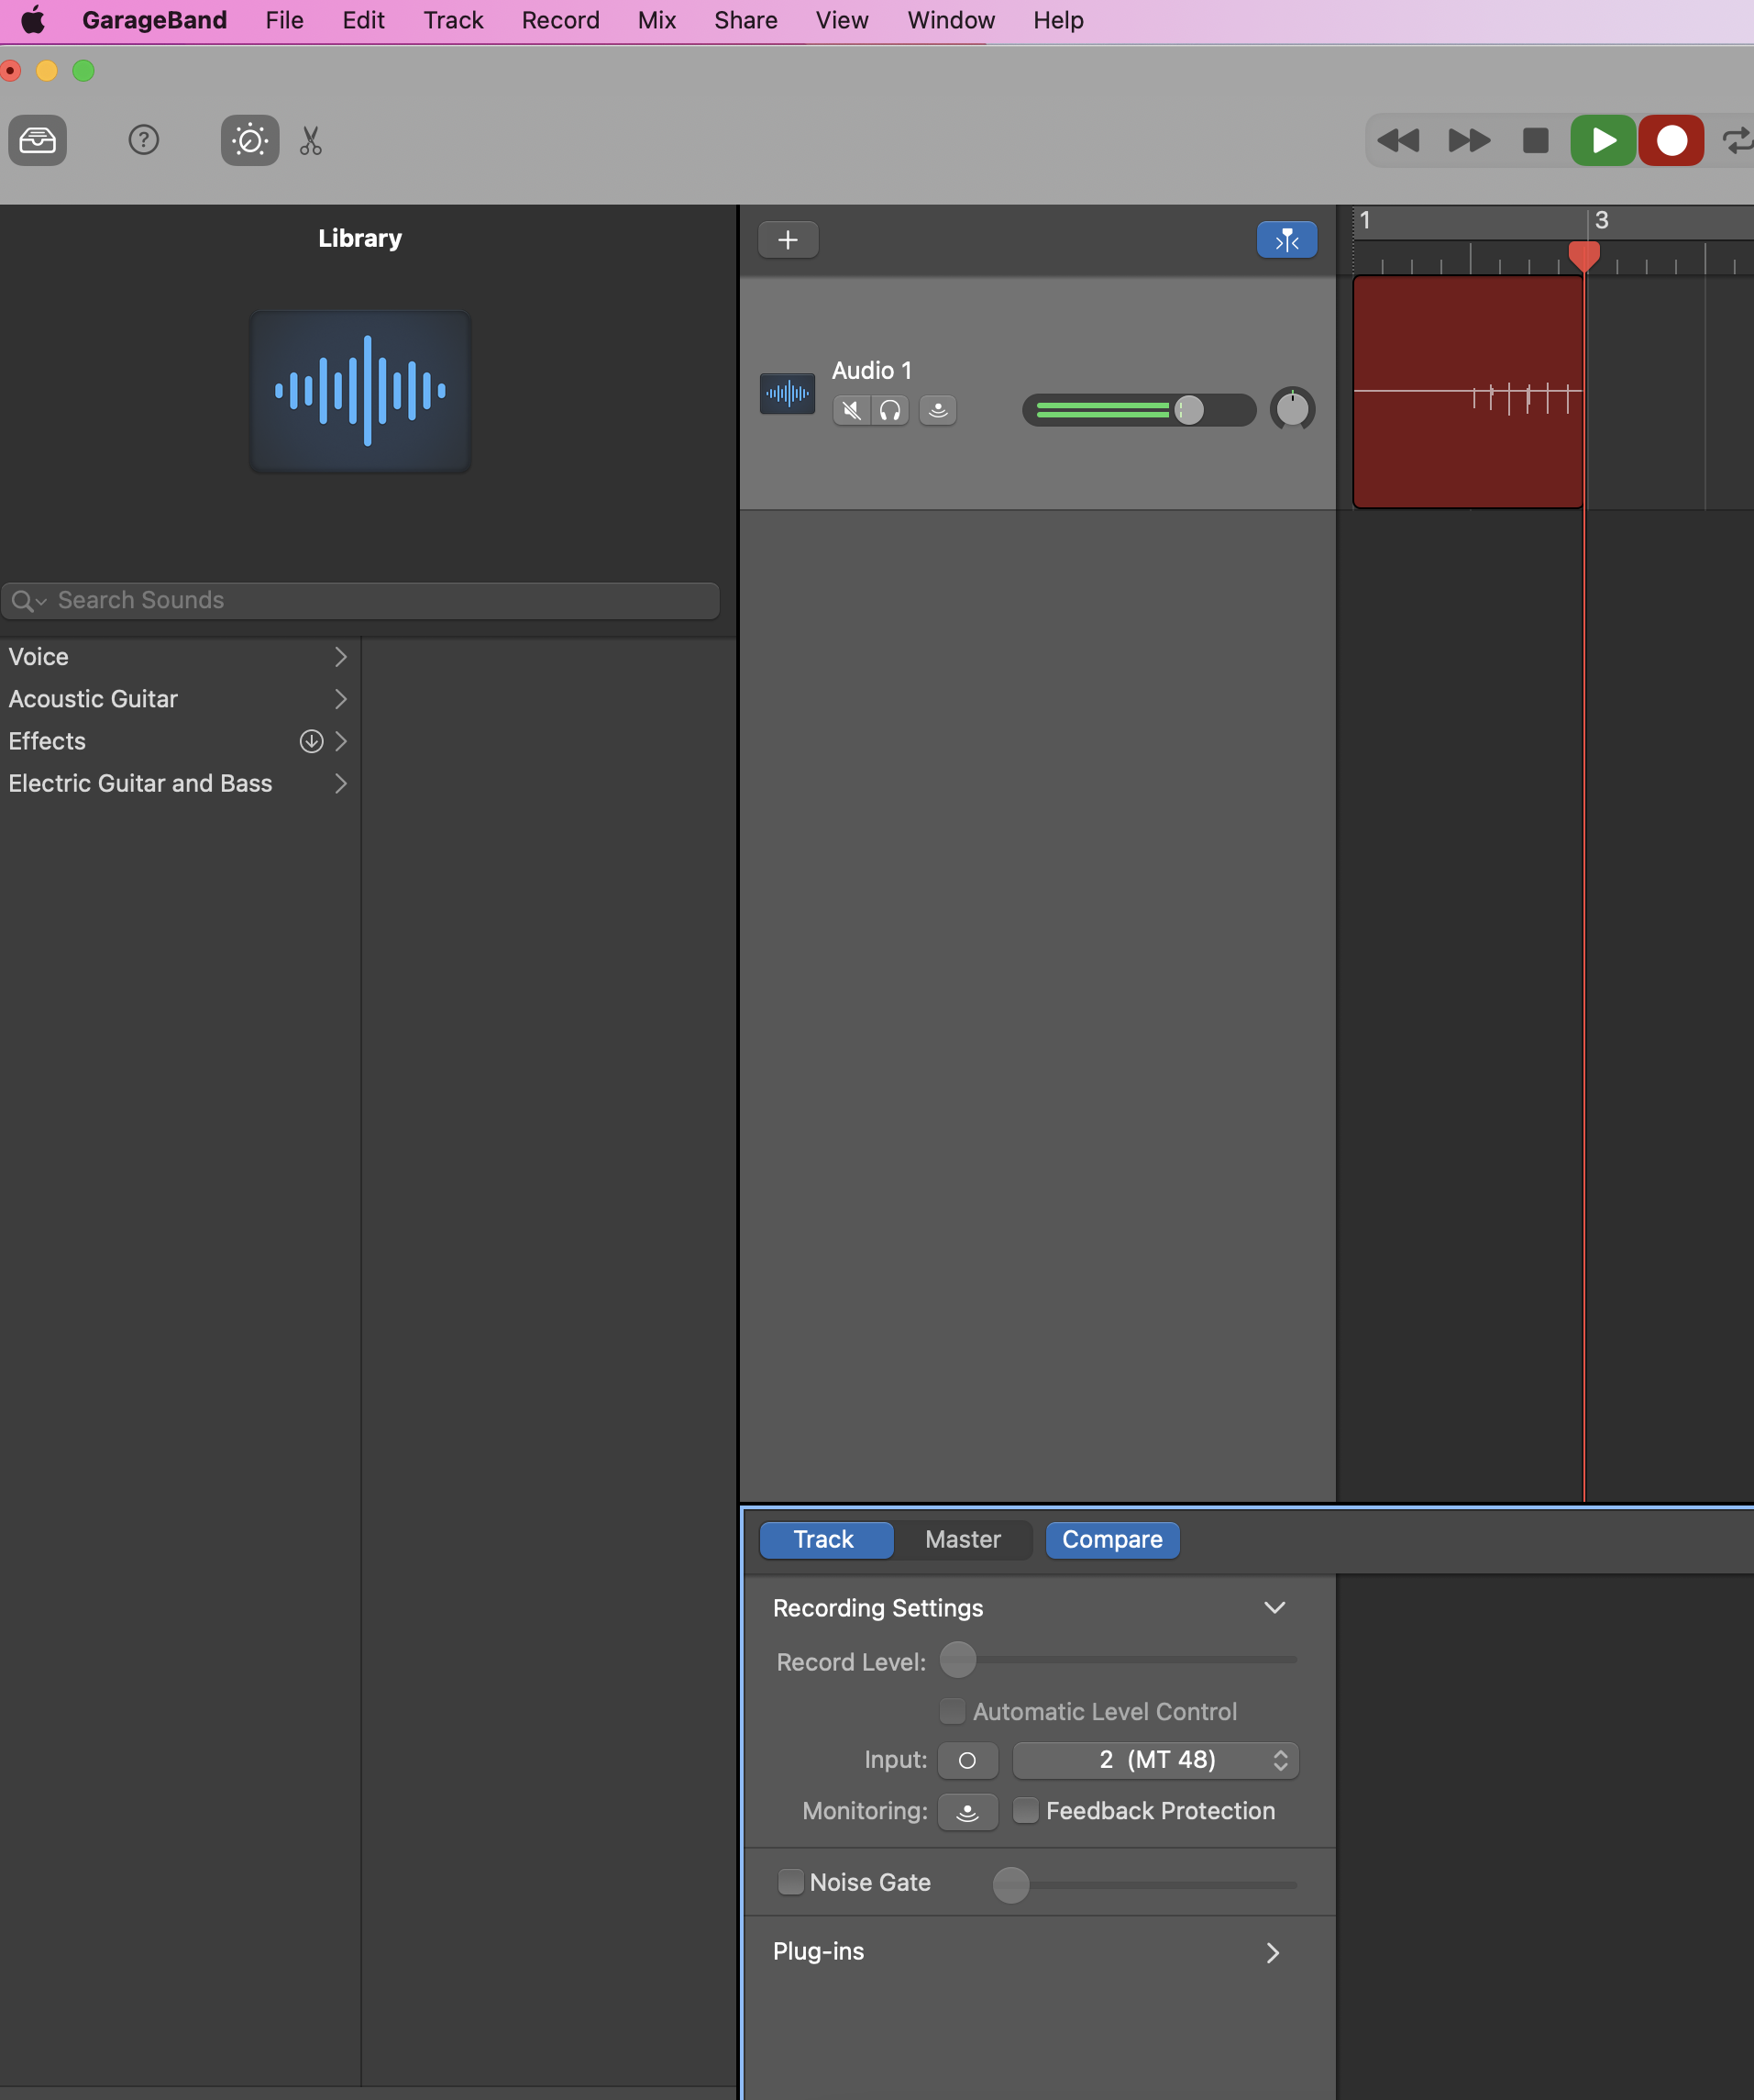
Task: Click the Compare button
Action: (x=1112, y=1540)
